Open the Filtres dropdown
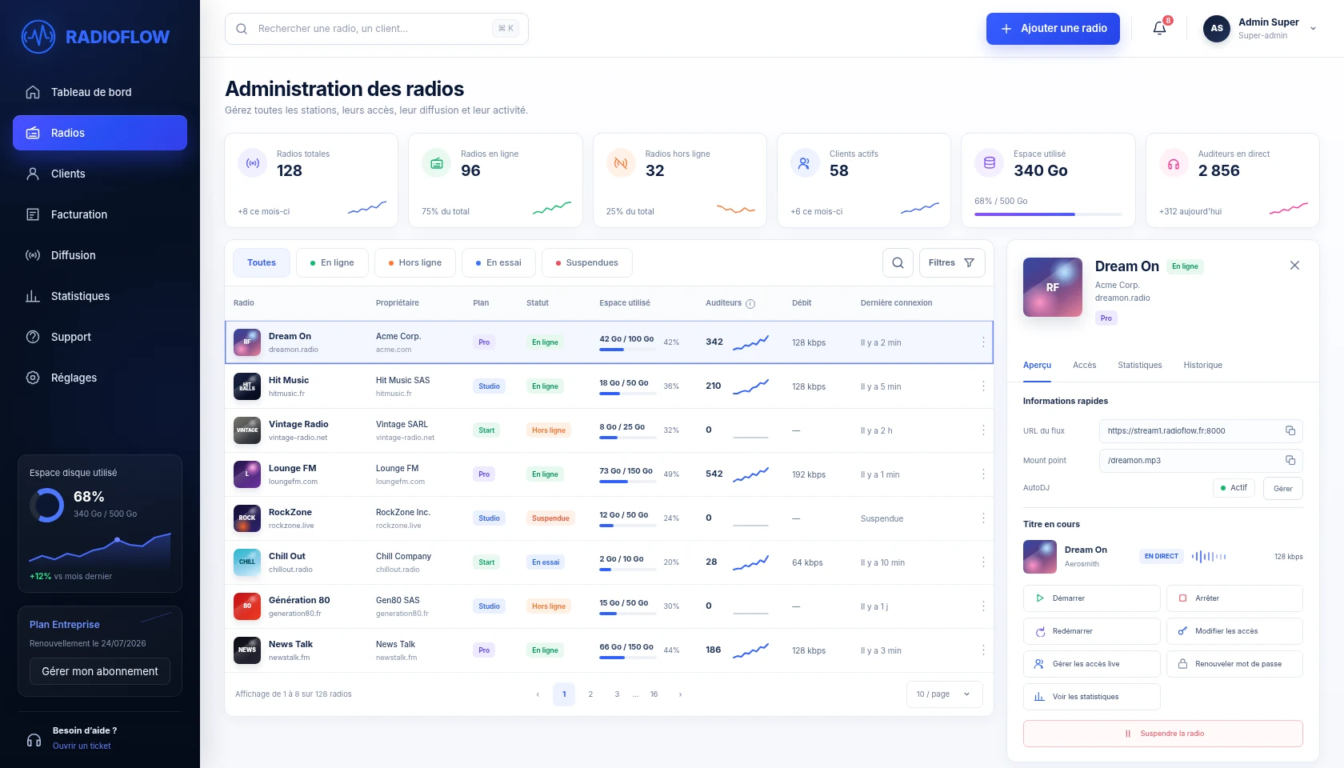Screen dimensions: 1344x768 [951, 262]
